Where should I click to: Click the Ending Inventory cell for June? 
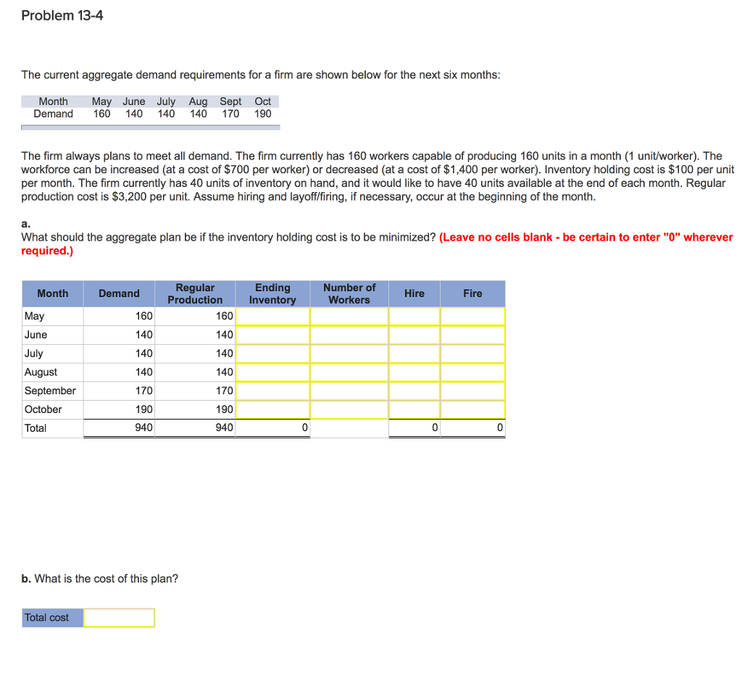tap(273, 335)
